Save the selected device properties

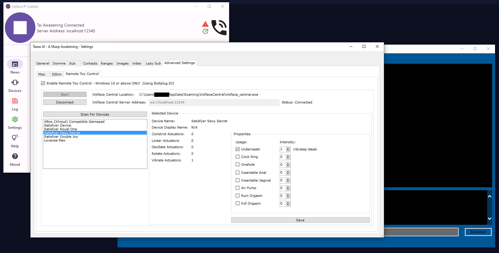300,220
